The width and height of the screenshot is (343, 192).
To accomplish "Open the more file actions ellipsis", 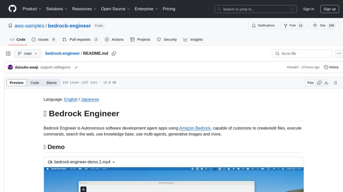I will (x=339, y=54).
